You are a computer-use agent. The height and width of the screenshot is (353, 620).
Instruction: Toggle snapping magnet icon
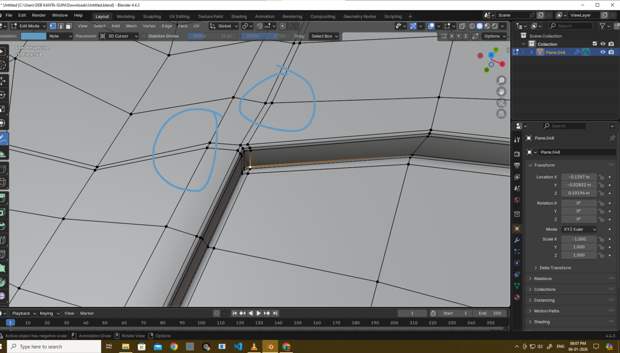pyautogui.click(x=260, y=26)
